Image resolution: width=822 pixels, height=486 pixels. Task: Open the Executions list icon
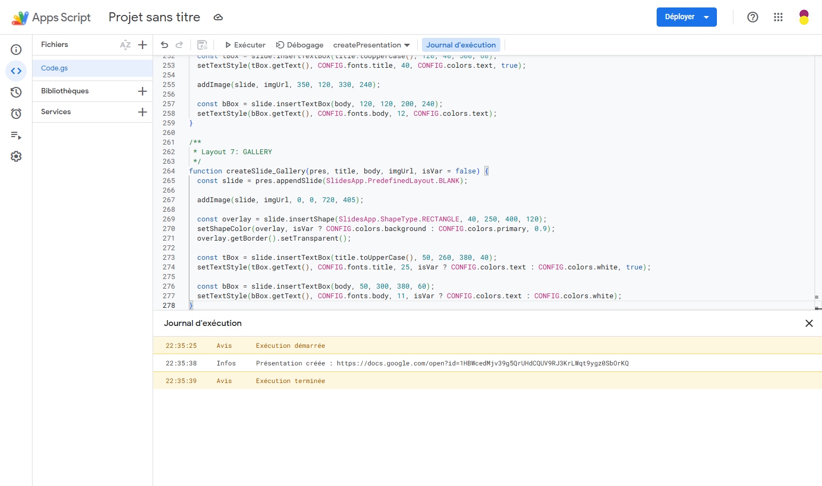16,136
